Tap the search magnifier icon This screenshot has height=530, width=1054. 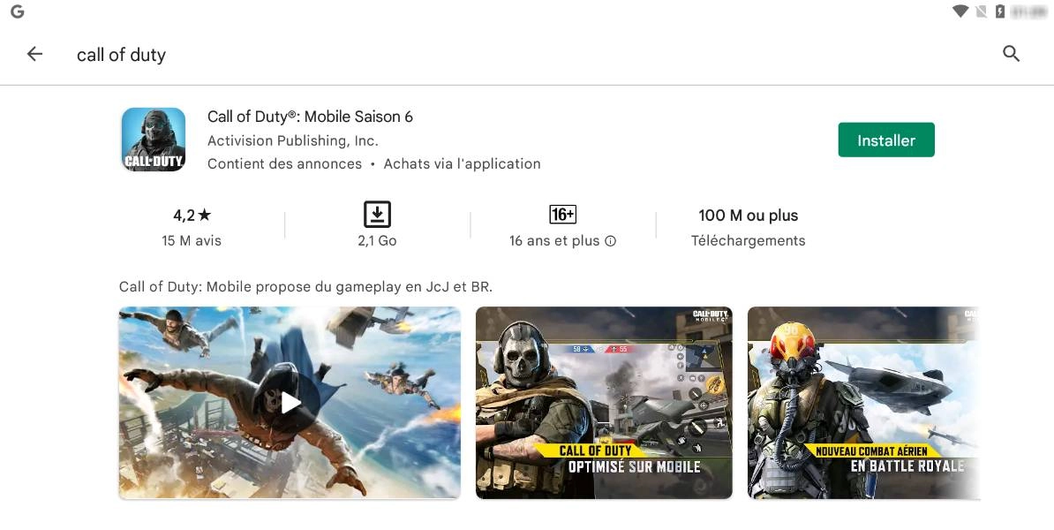click(x=1011, y=54)
